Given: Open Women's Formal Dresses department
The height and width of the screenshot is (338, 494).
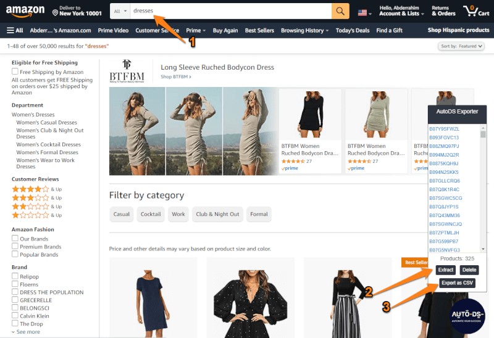Looking at the screenshot, I should pos(48,152).
